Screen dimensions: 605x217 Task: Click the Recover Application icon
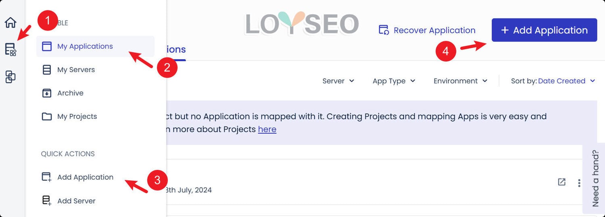[383, 30]
